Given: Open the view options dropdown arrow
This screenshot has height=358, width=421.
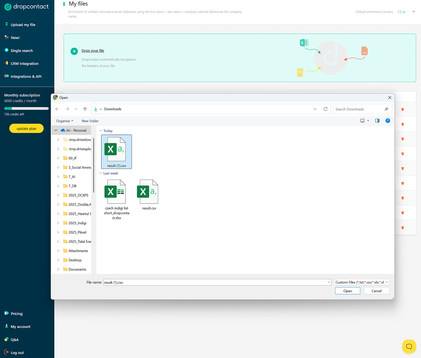Looking at the screenshot, I should point(368,121).
